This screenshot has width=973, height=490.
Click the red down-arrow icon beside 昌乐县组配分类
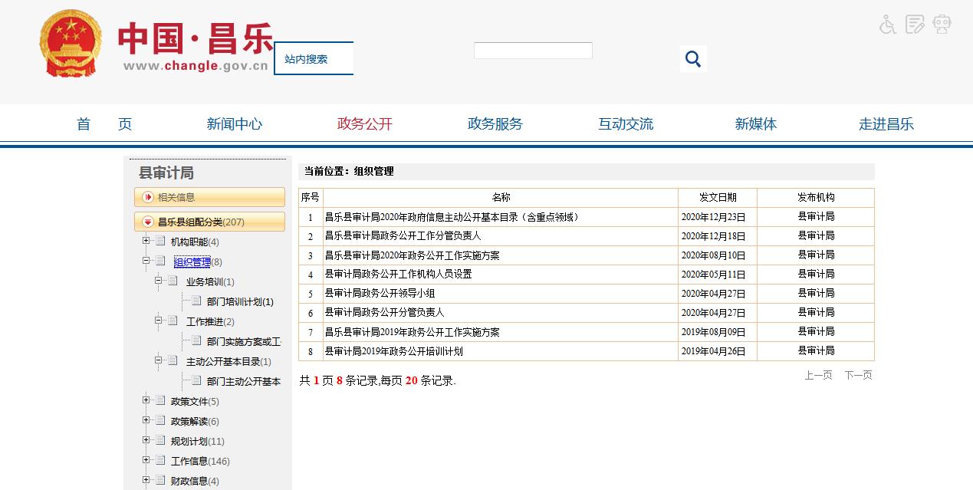point(148,222)
